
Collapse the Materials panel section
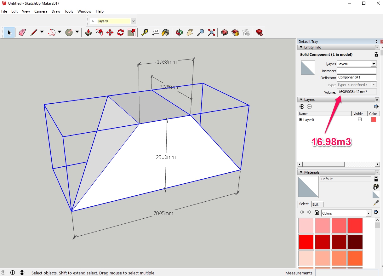pyautogui.click(x=301, y=172)
